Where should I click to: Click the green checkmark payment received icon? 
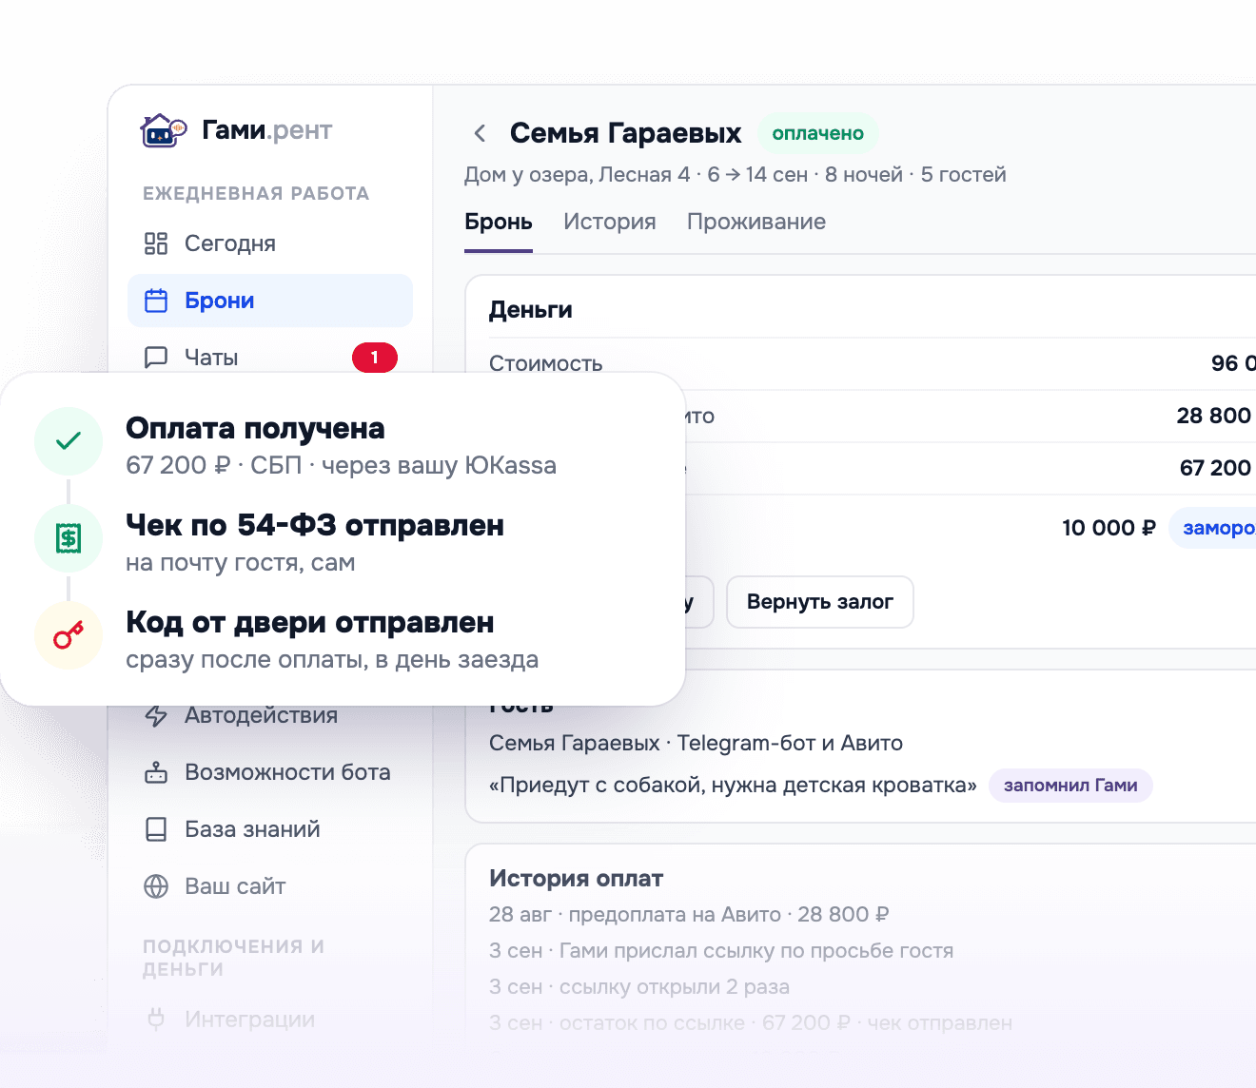click(69, 441)
